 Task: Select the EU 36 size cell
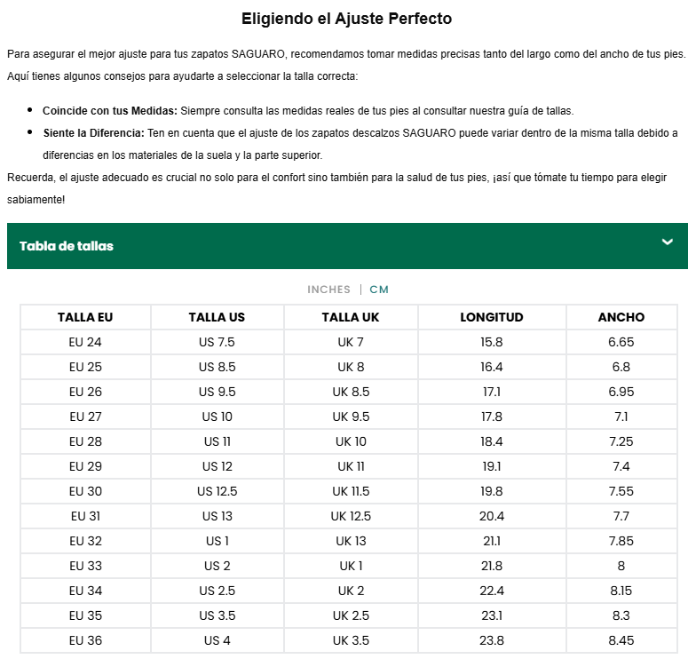(85, 640)
